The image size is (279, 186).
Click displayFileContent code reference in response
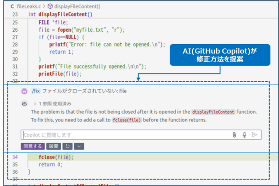click(x=213, y=112)
